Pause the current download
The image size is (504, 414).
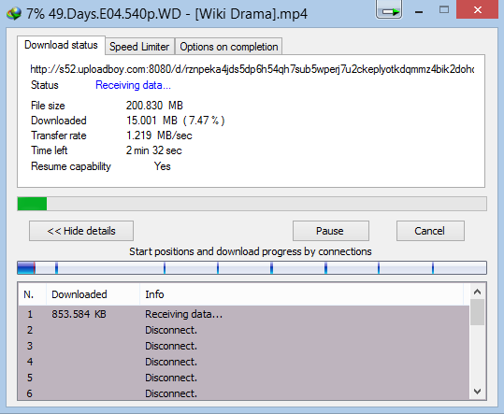pyautogui.click(x=331, y=231)
